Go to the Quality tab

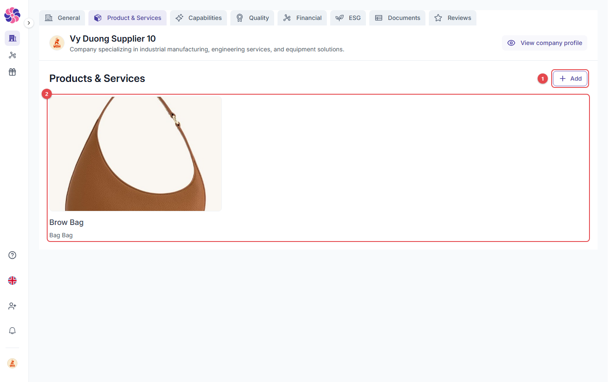tap(252, 18)
